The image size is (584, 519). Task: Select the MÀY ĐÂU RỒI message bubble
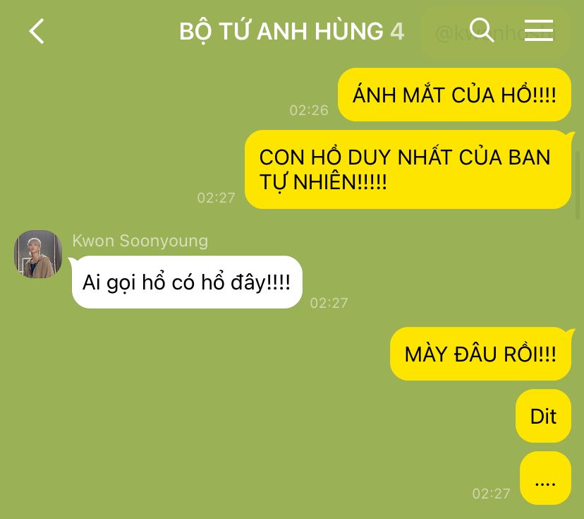pyautogui.click(x=480, y=354)
